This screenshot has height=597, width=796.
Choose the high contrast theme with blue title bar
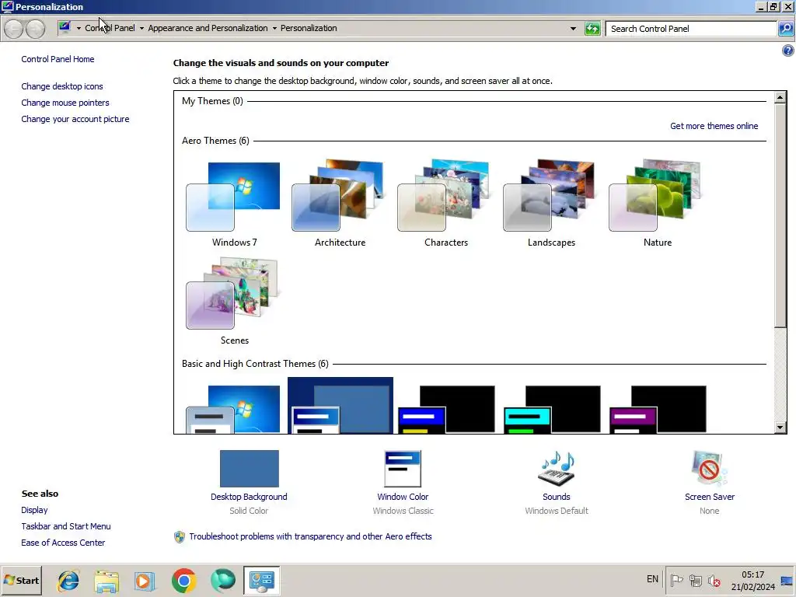446,409
